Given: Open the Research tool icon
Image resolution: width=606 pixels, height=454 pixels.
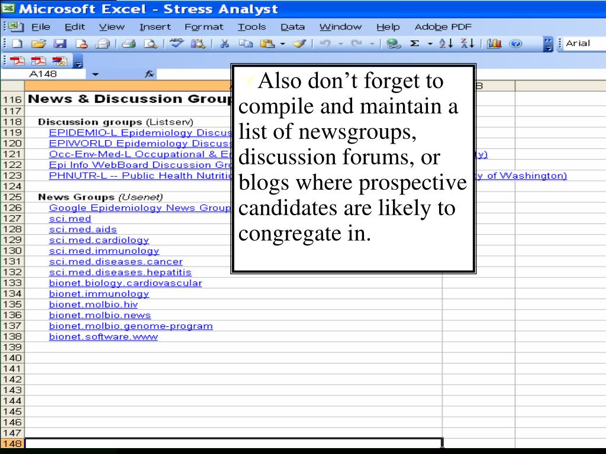Looking at the screenshot, I should [x=198, y=43].
